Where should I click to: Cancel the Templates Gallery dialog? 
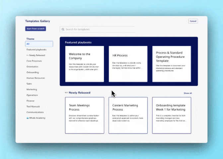tap(193, 21)
